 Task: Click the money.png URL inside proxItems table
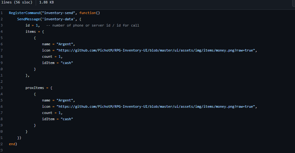coord(156,106)
